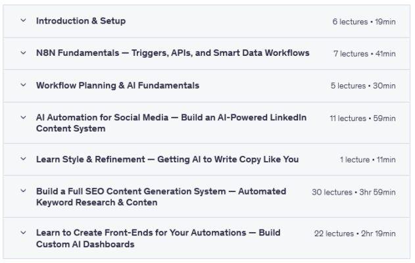Open the Introduction & Setup section title
This screenshot has width=415, height=263.
81,21
